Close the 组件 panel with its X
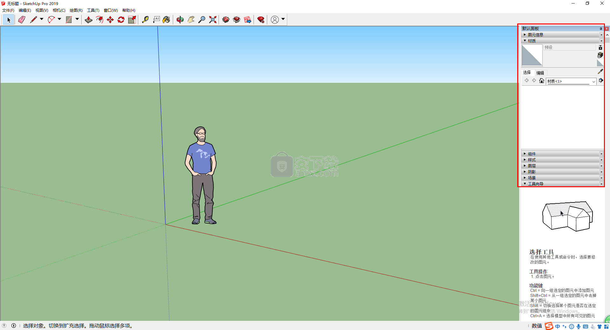The height and width of the screenshot is (330, 610). pyautogui.click(x=601, y=154)
